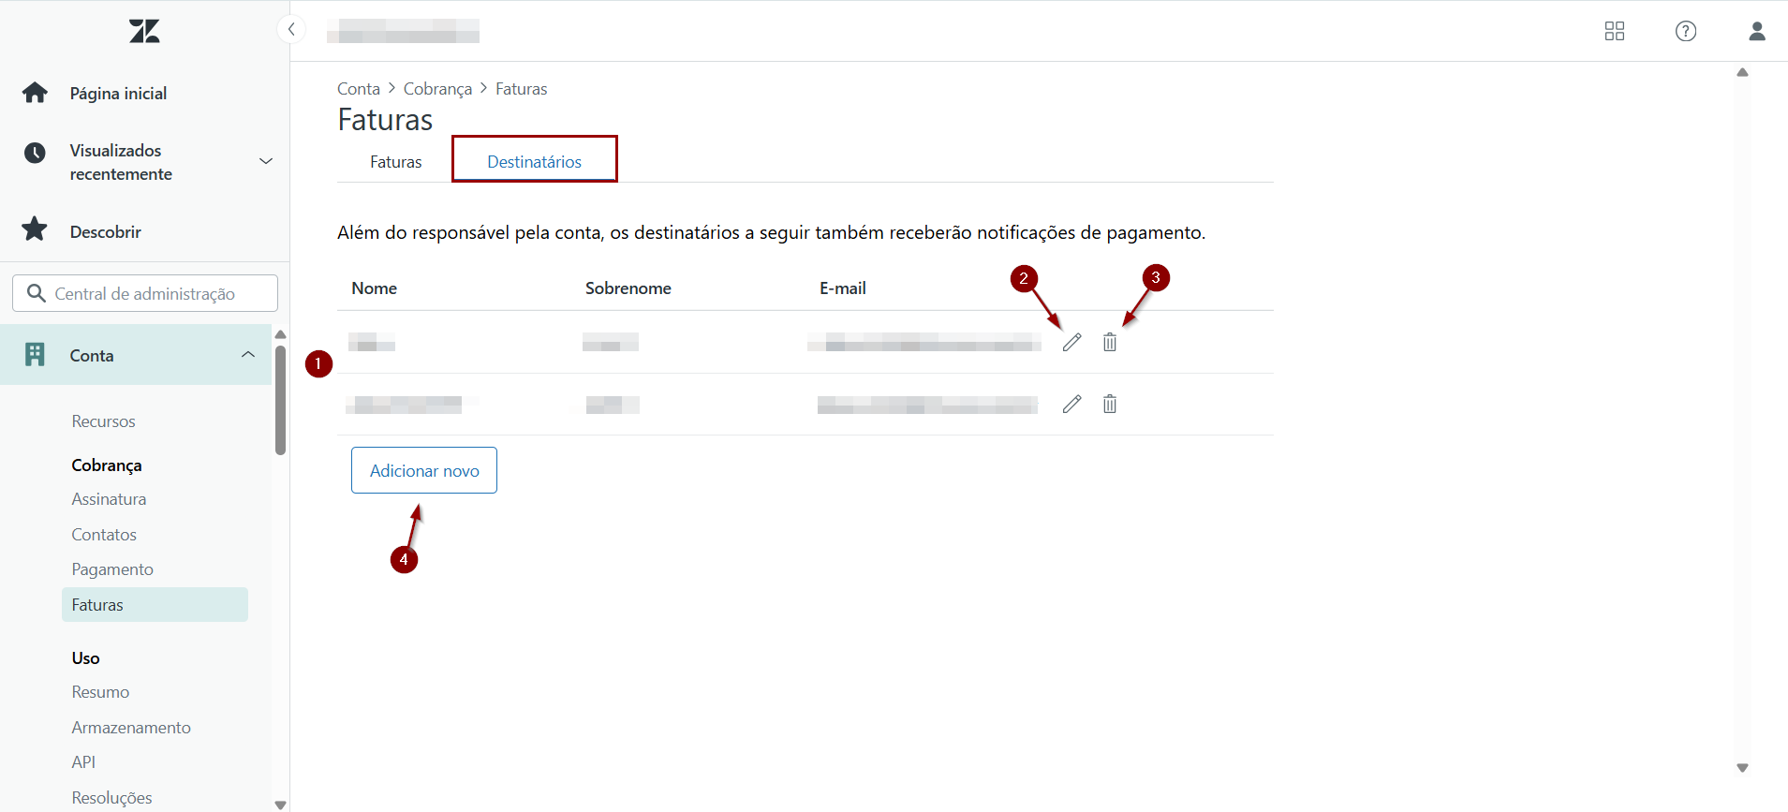Open Assinatura in the sidebar
The width and height of the screenshot is (1788, 812).
109,499
